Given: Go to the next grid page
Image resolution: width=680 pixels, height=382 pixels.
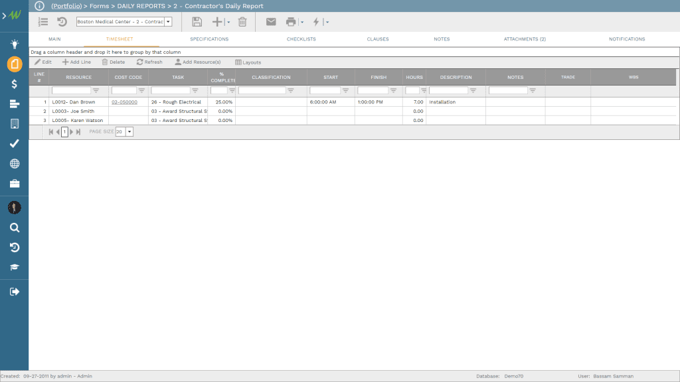Looking at the screenshot, I should (72, 132).
